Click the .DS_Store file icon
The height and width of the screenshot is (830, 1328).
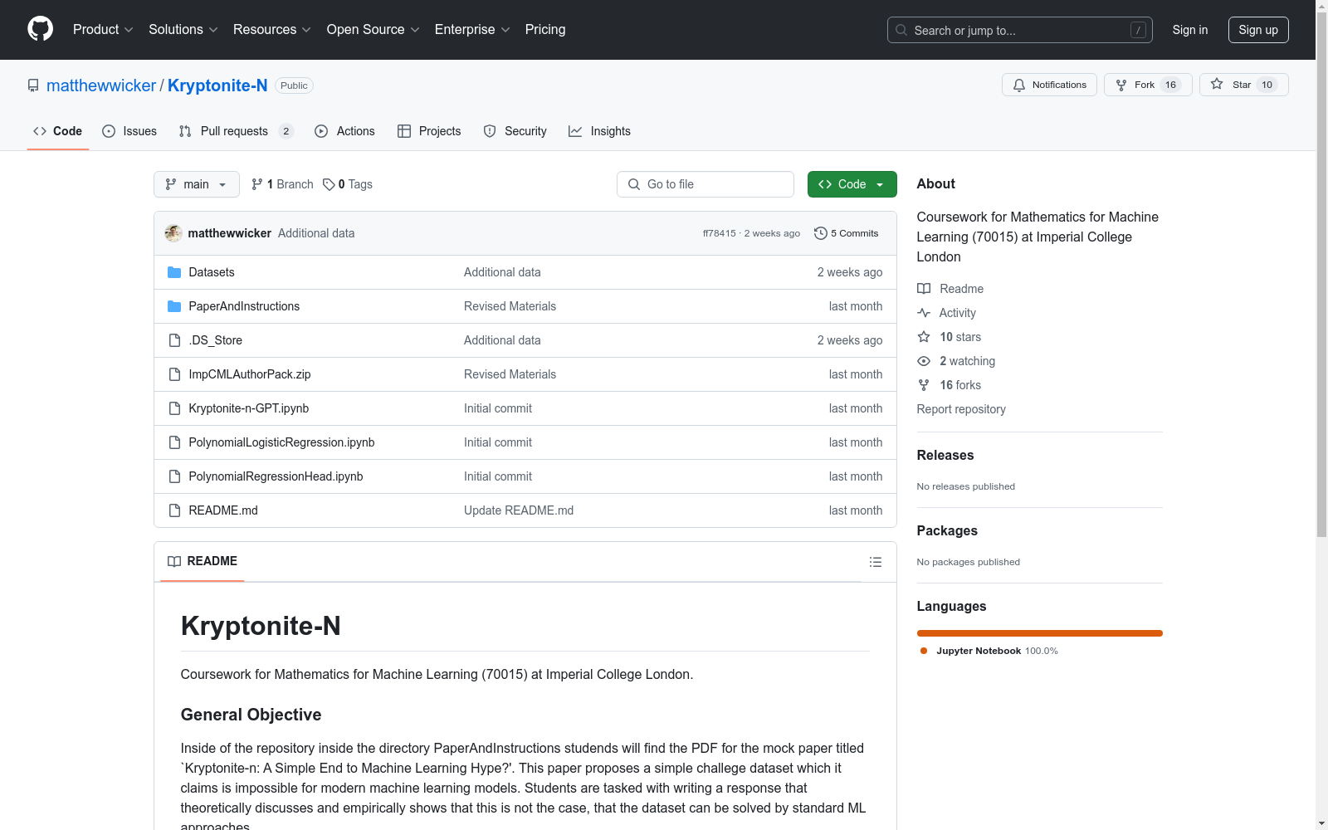[174, 340]
